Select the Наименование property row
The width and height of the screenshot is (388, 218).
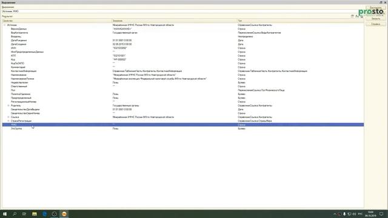pos(183,75)
